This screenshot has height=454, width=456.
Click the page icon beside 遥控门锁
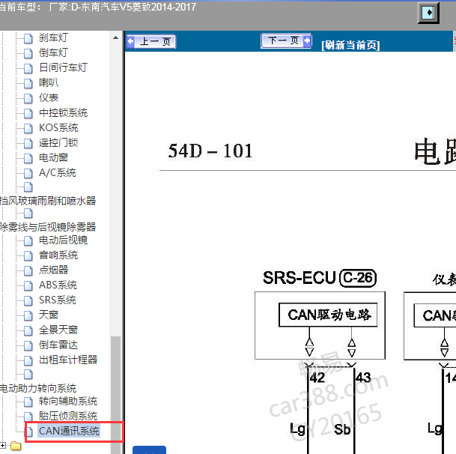pyautogui.click(x=28, y=143)
